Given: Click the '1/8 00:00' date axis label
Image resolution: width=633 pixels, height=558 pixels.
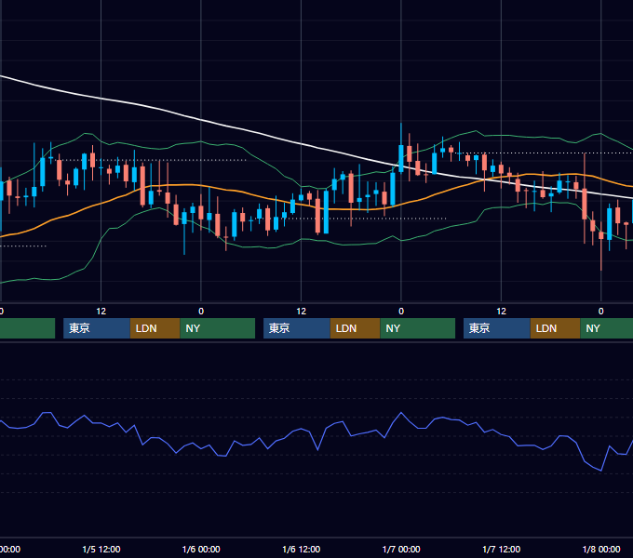Looking at the screenshot, I should click(x=601, y=549).
